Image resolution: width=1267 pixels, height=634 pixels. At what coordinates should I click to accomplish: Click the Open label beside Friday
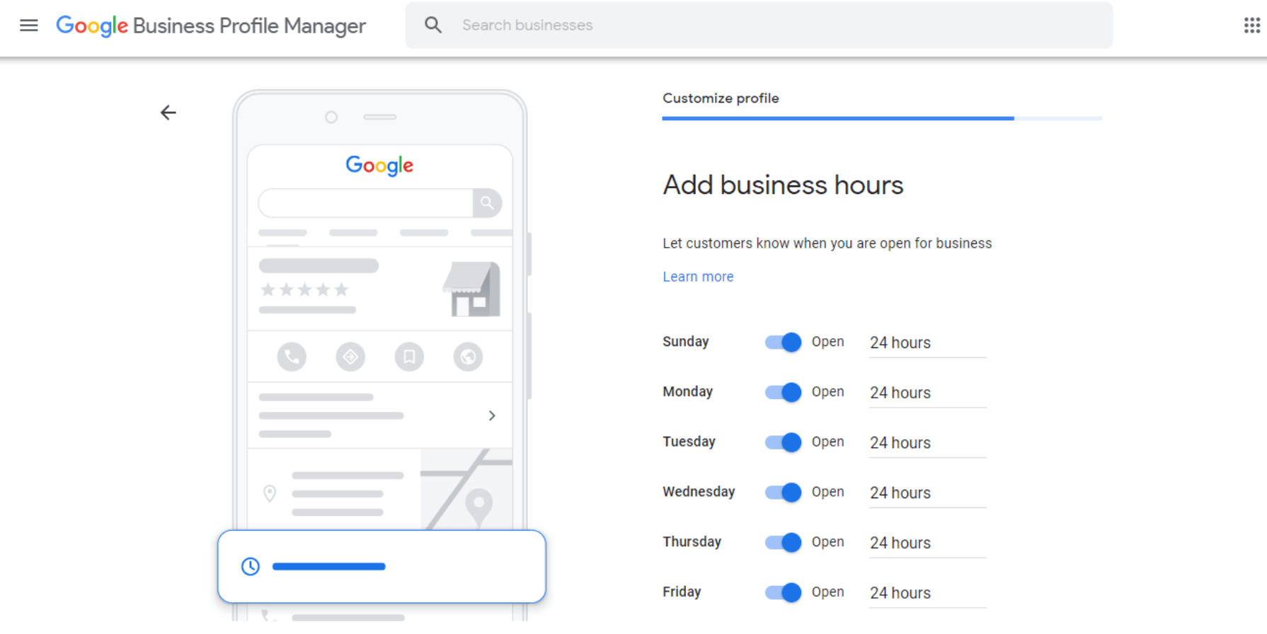coord(827,592)
